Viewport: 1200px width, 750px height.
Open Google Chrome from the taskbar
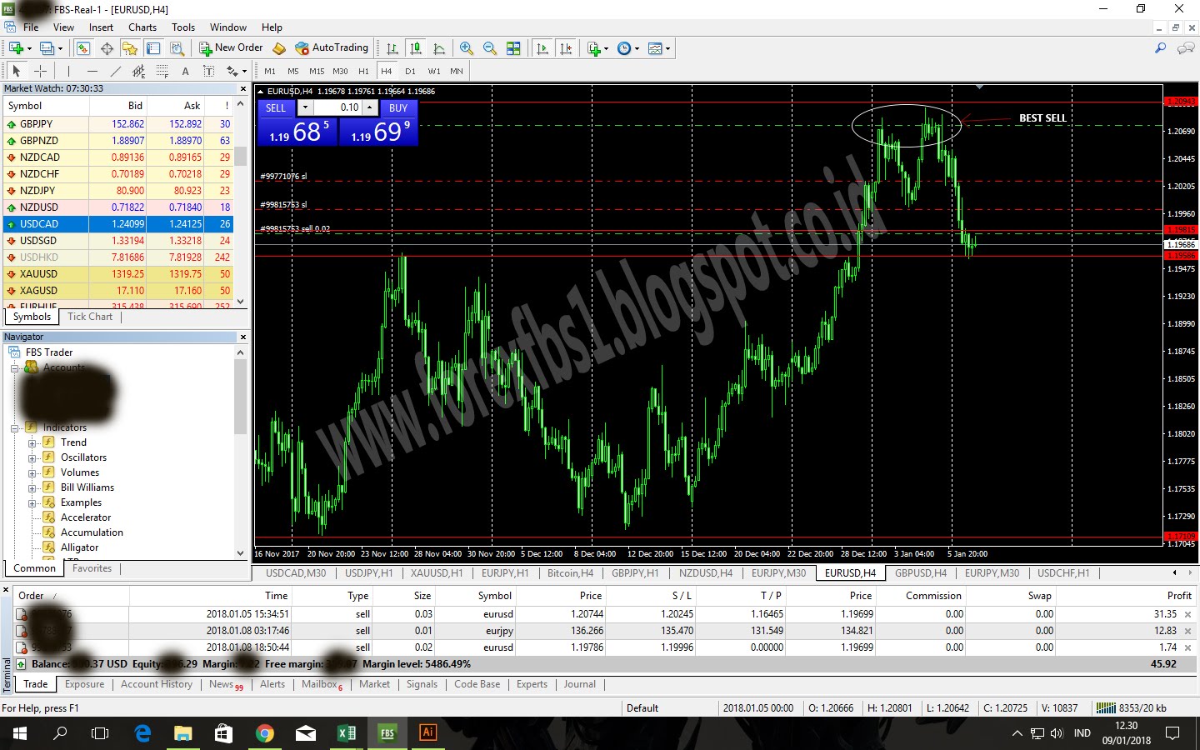coord(265,733)
